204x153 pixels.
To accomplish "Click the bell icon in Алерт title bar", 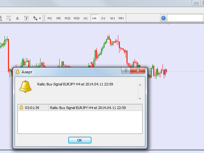I will (x=18, y=72).
